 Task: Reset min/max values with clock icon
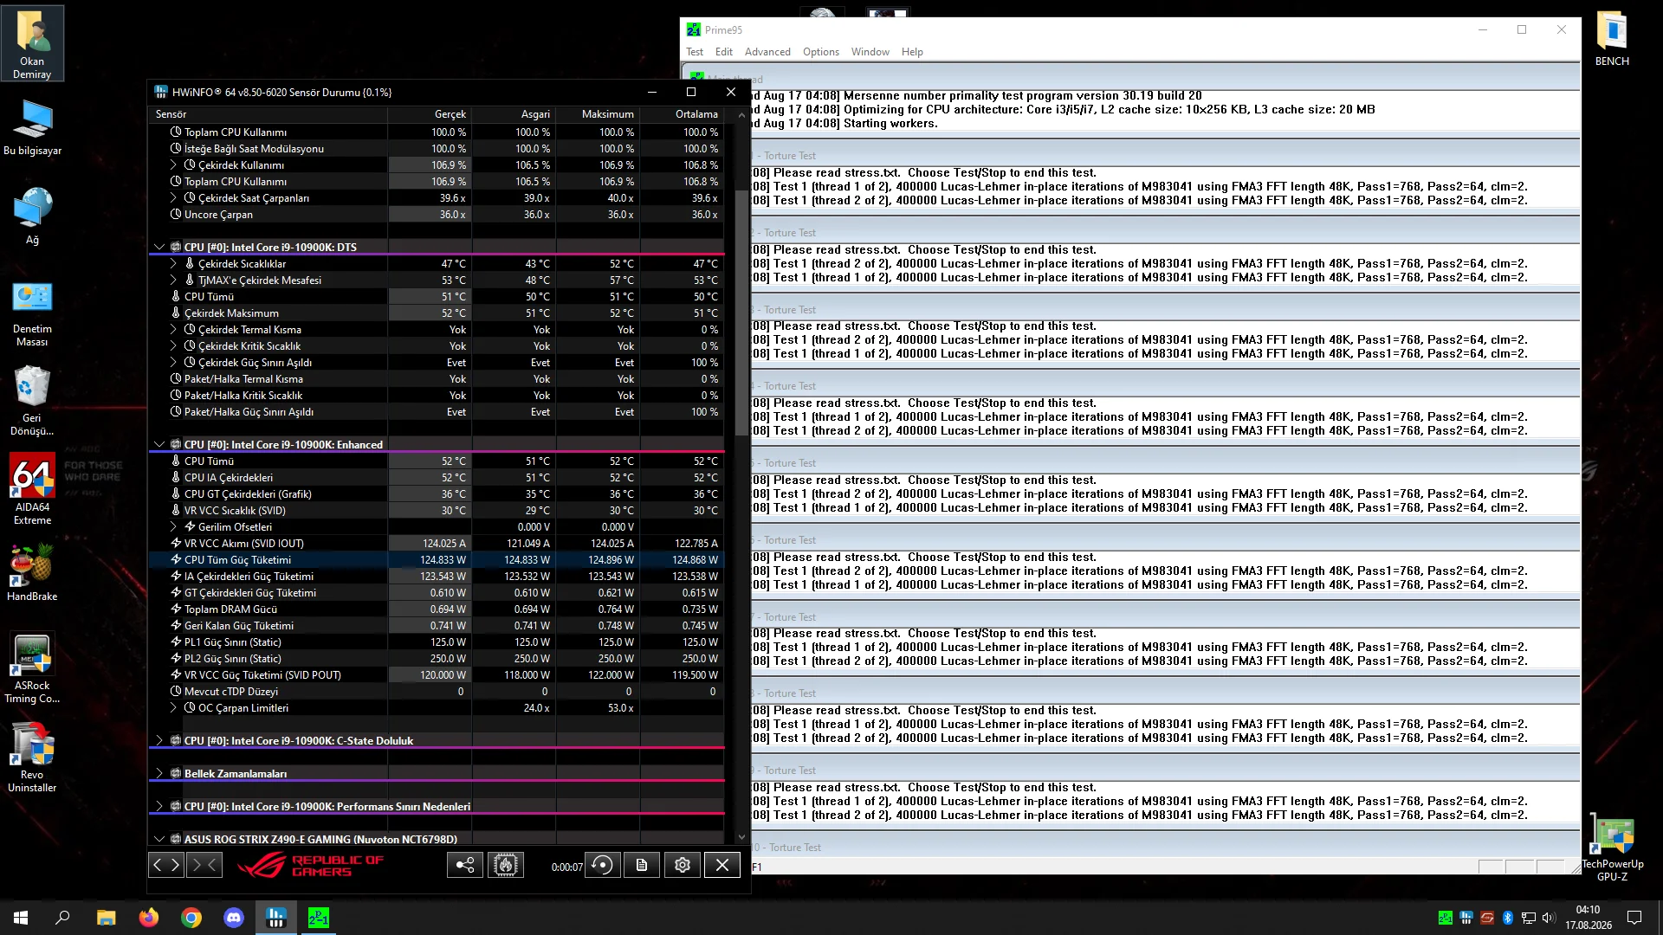tap(602, 865)
